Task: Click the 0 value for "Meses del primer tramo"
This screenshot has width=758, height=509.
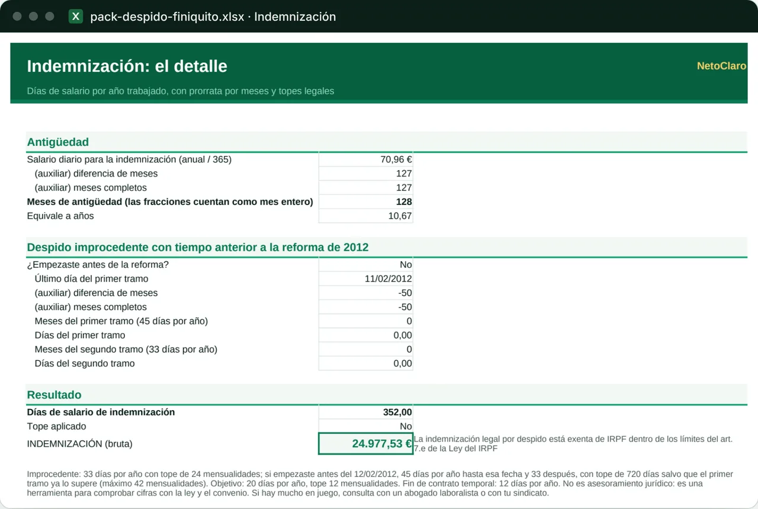Action: pyautogui.click(x=365, y=321)
